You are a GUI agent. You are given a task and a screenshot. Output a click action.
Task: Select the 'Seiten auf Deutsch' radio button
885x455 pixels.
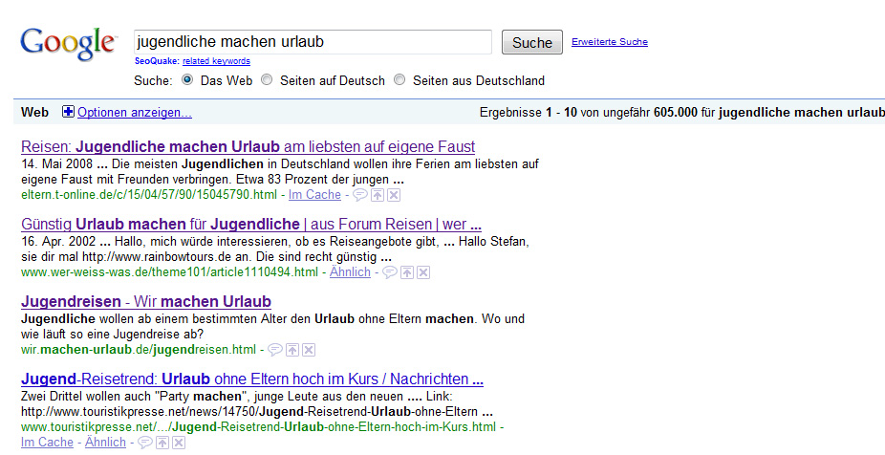click(267, 79)
